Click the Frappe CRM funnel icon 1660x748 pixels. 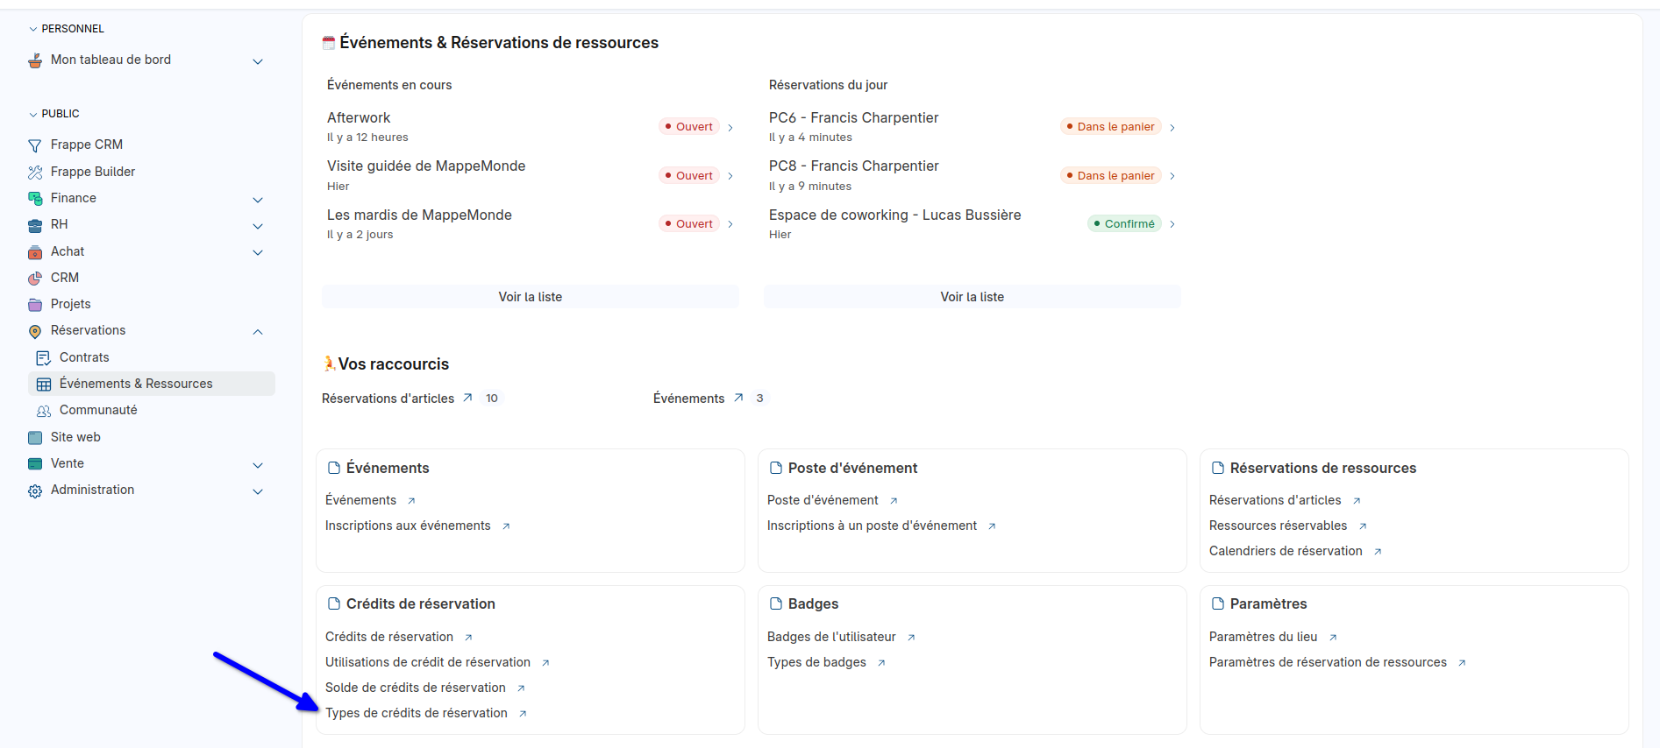pos(35,145)
